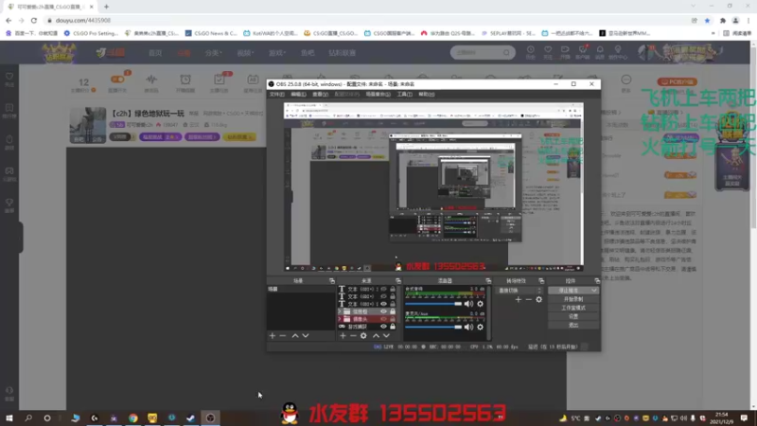Open the View menu in OBS

[320, 94]
